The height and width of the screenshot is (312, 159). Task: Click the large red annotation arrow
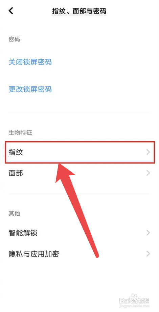coord(75,210)
